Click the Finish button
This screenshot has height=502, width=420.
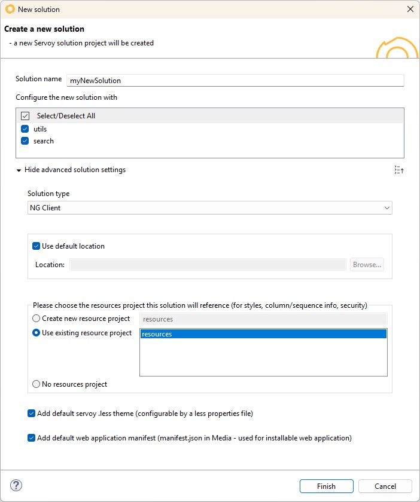(327, 486)
